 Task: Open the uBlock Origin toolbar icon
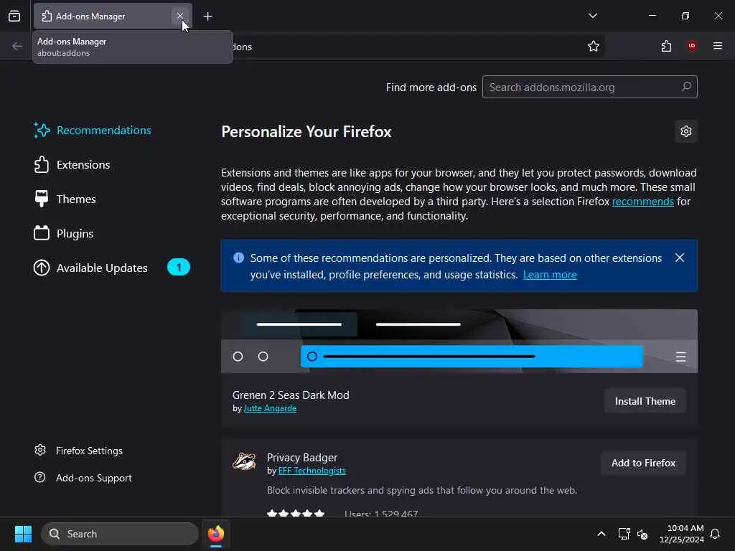[692, 46]
